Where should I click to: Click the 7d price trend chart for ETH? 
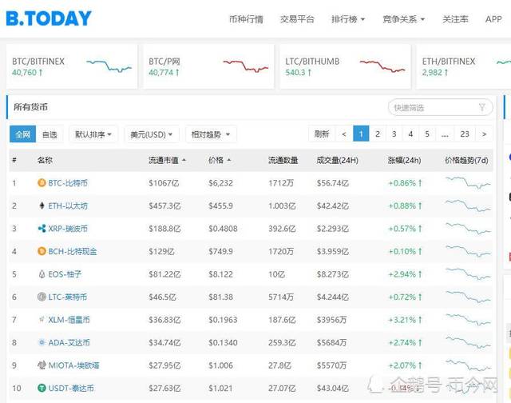(468, 205)
